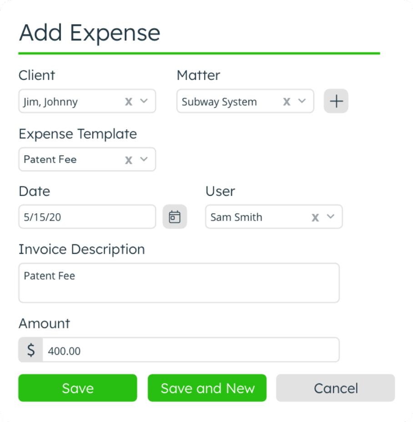Cancel the expense entry
The width and height of the screenshot is (413, 422).
[336, 388]
